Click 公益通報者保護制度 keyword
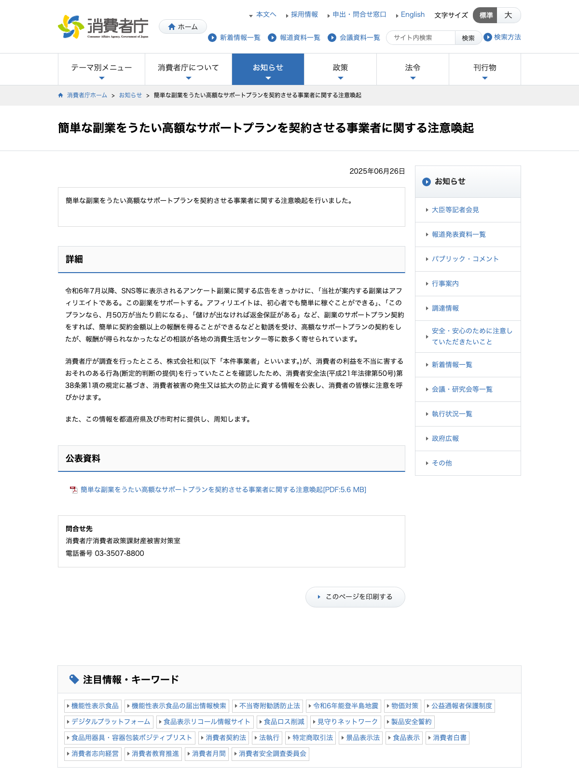The image size is (579, 772). point(459,706)
